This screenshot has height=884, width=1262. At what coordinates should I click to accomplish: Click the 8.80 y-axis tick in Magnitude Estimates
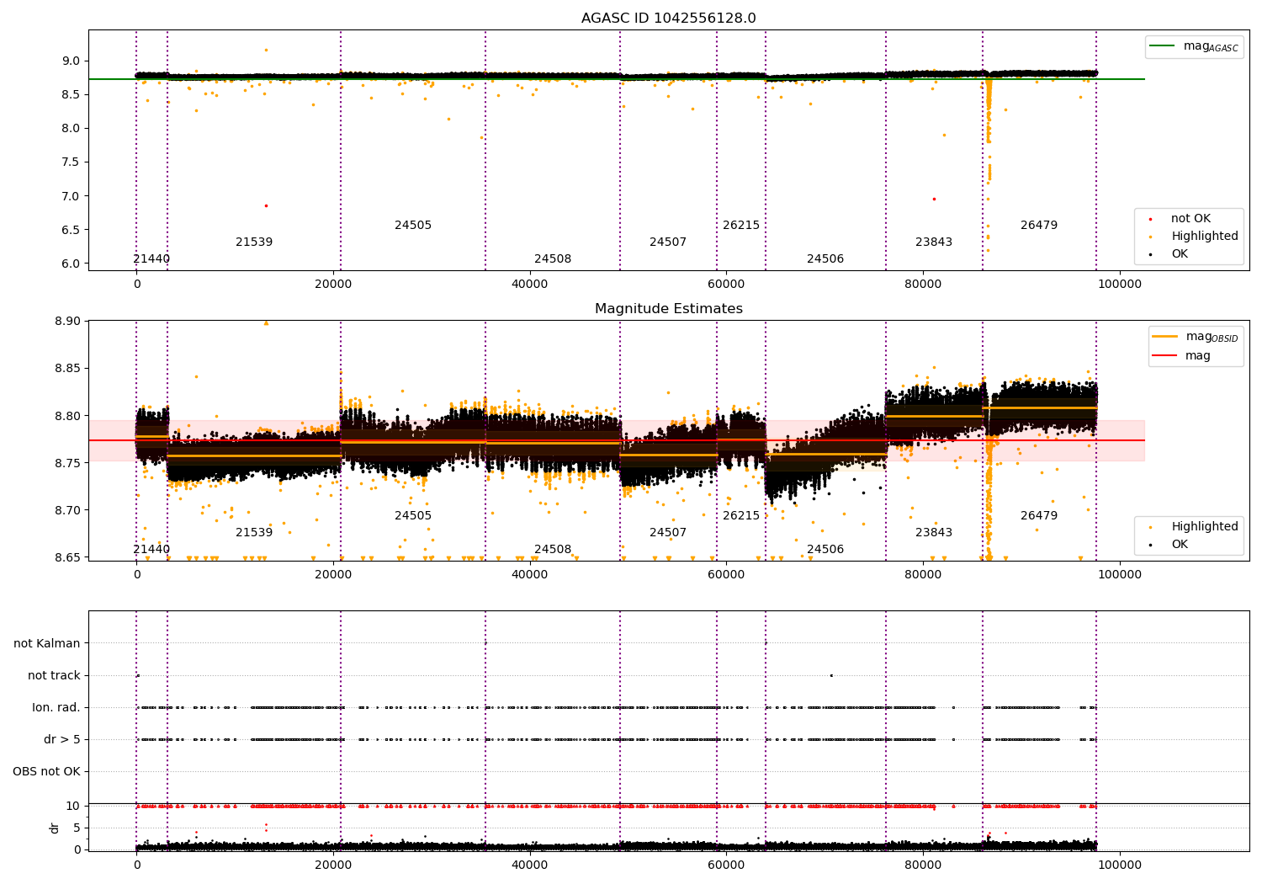pyautogui.click(x=67, y=416)
